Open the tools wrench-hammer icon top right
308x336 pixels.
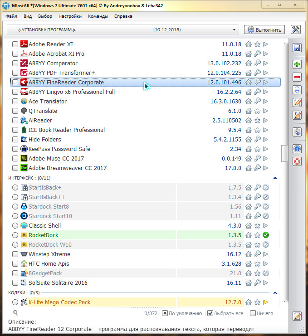296,29
